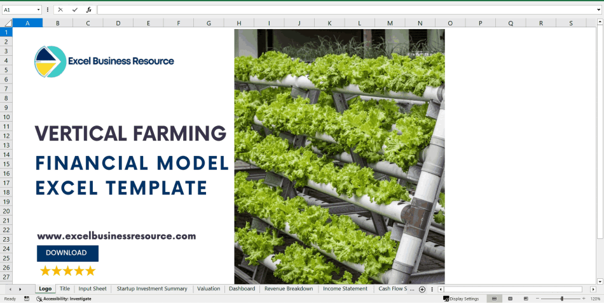604x303 pixels.
Task: Click Accessibility: Investigate in status bar
Action: pos(64,299)
